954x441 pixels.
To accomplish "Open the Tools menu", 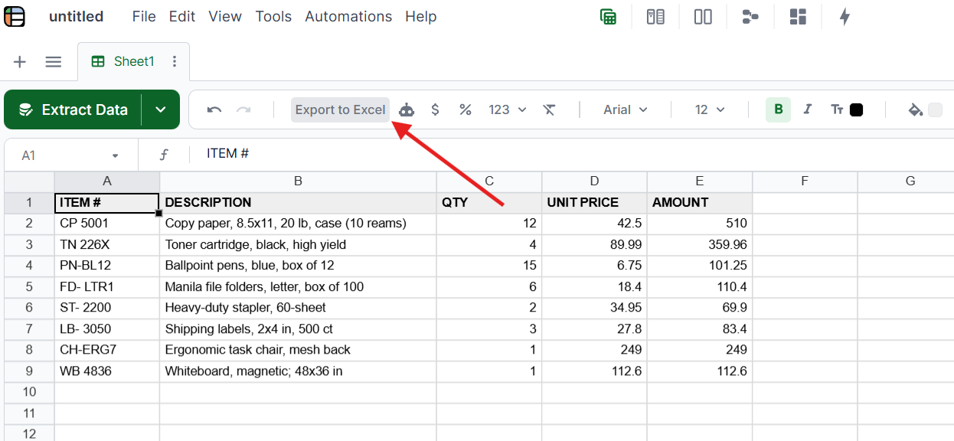I will (273, 16).
